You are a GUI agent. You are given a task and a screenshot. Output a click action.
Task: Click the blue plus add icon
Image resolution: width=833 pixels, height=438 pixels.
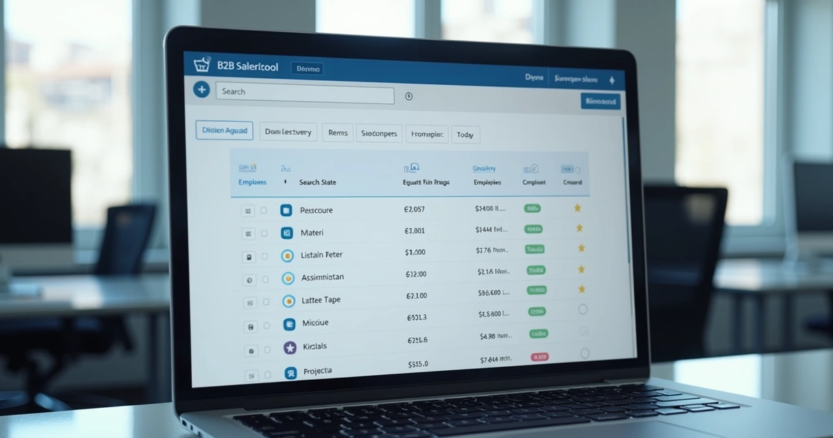[x=201, y=90]
